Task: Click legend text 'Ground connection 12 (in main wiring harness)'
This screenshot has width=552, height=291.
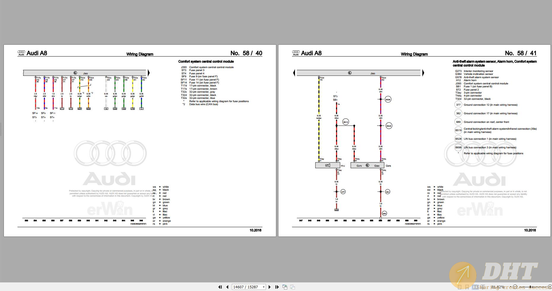Action: click(x=491, y=105)
